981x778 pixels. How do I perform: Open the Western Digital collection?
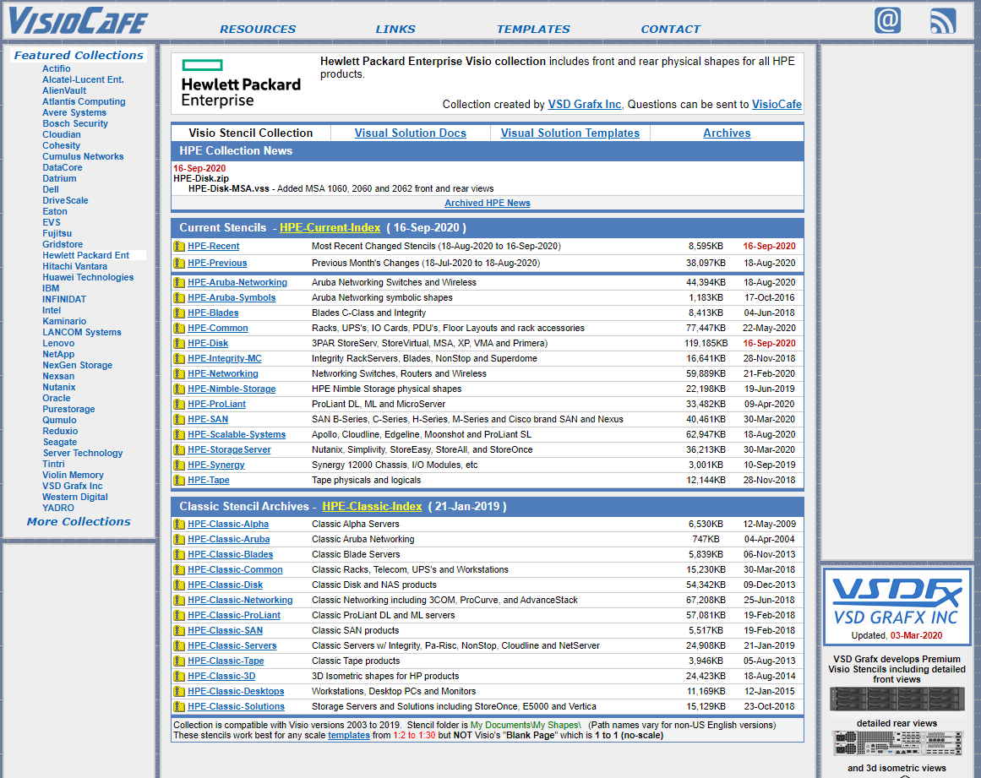[75, 498]
